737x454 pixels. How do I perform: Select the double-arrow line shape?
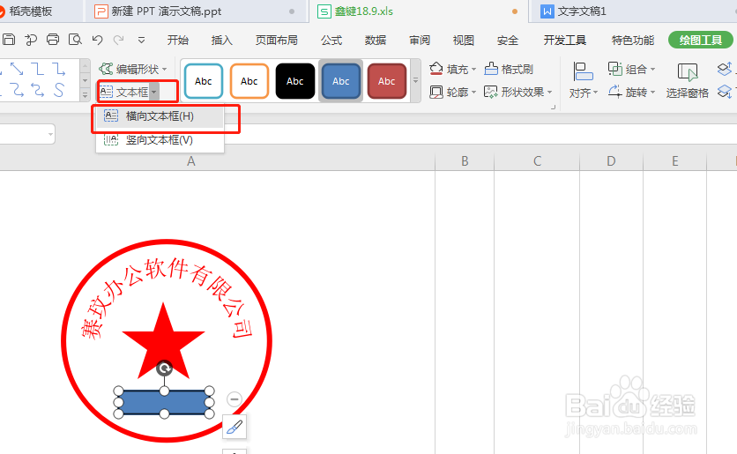17,69
